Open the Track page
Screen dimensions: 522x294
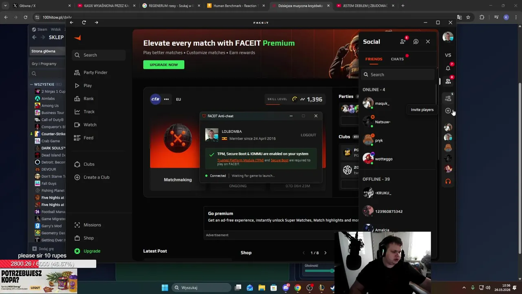(x=84, y=111)
